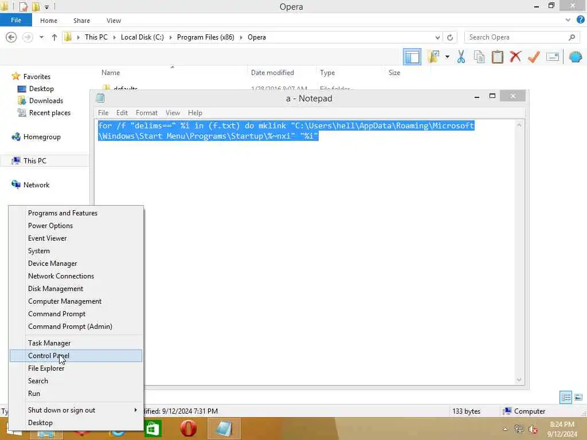The height and width of the screenshot is (440, 587).
Task: Sort by Date modified column header
Action: tap(272, 73)
